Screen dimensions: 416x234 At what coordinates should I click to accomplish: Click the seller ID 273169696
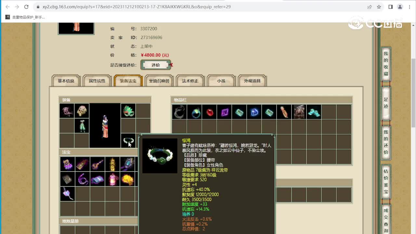coord(151,37)
